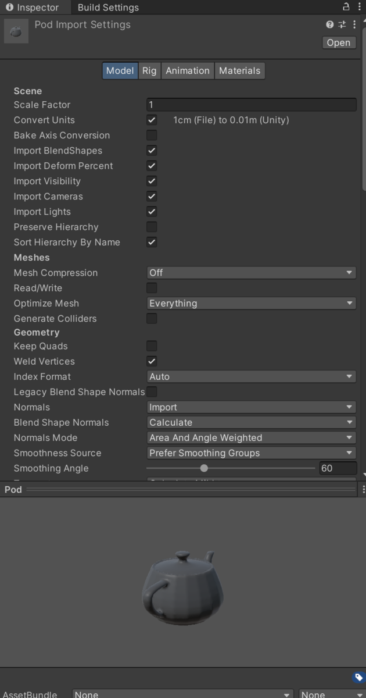
Task: Click the presets icon in the Inspector header
Action: pyautogui.click(x=341, y=24)
